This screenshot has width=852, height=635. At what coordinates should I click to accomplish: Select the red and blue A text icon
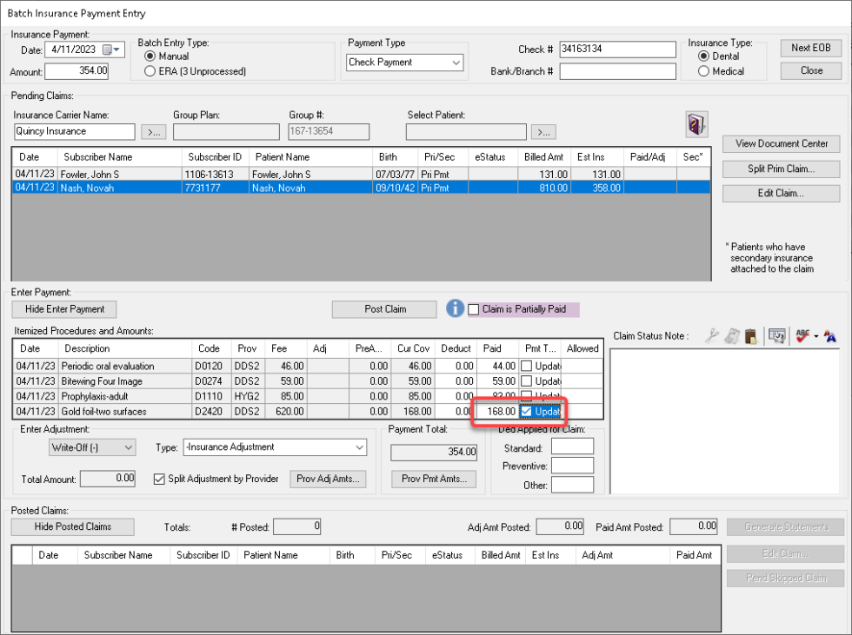coord(829,336)
